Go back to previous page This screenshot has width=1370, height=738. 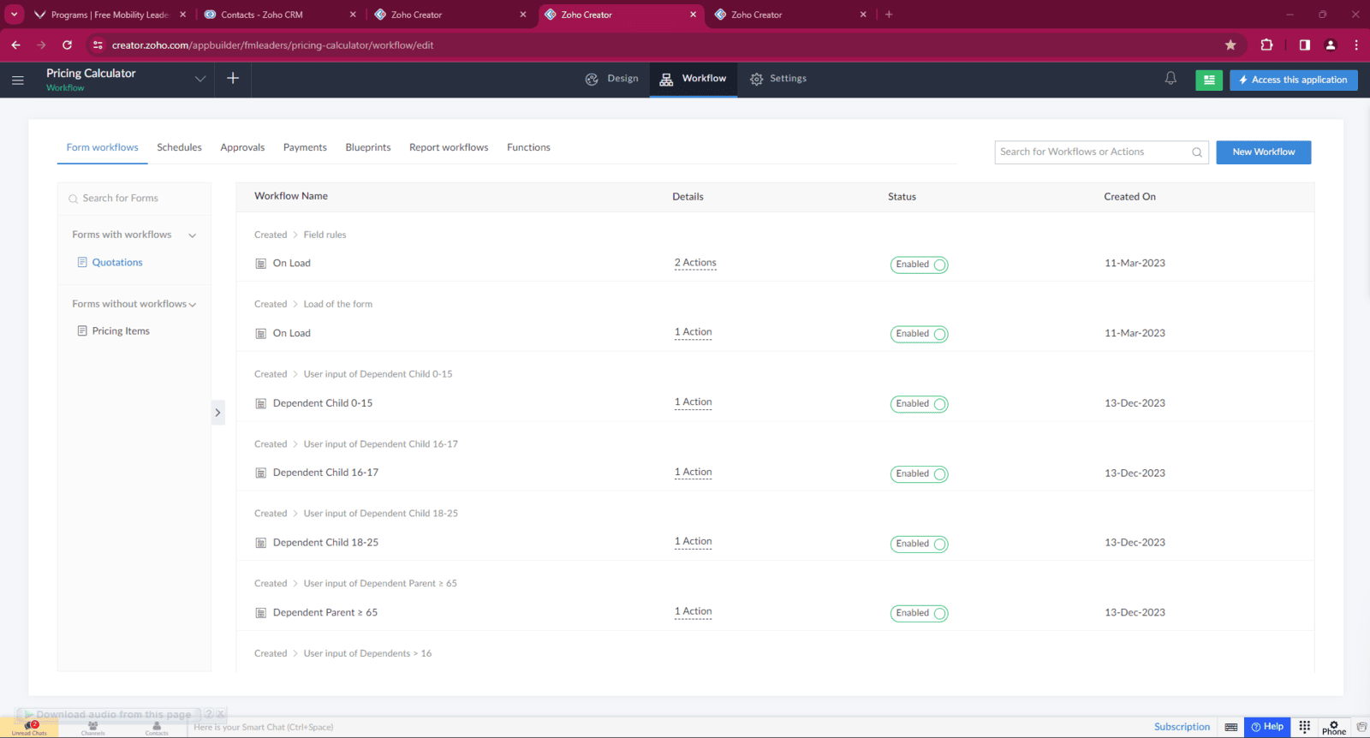click(x=15, y=45)
